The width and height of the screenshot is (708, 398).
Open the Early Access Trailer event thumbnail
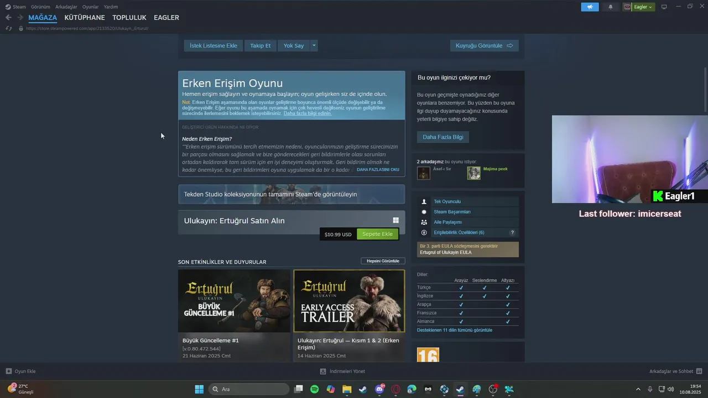pyautogui.click(x=349, y=301)
